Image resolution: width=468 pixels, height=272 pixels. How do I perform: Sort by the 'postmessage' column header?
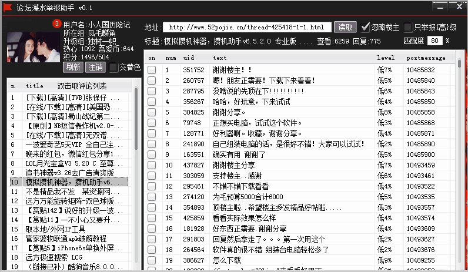tap(426, 58)
